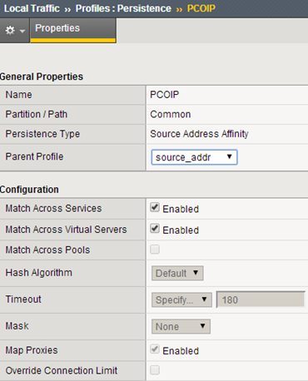
Task: Click the Hash Algorithm label
Action: coord(39,273)
